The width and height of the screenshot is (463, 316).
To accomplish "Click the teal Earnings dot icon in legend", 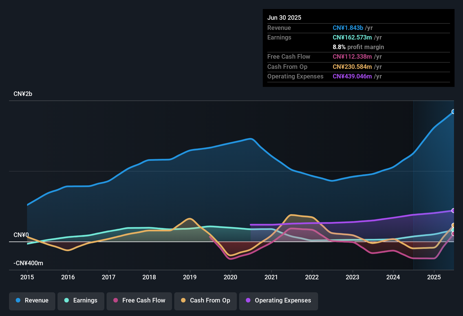I will coord(66,300).
